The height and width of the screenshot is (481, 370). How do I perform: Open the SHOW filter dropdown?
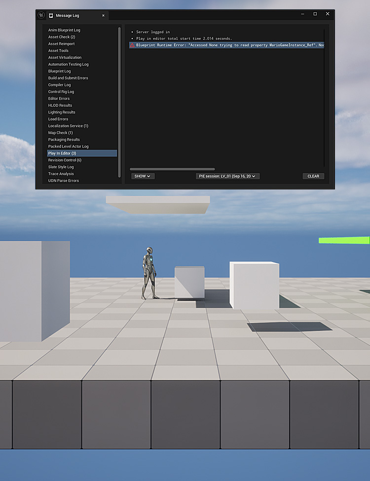(143, 176)
